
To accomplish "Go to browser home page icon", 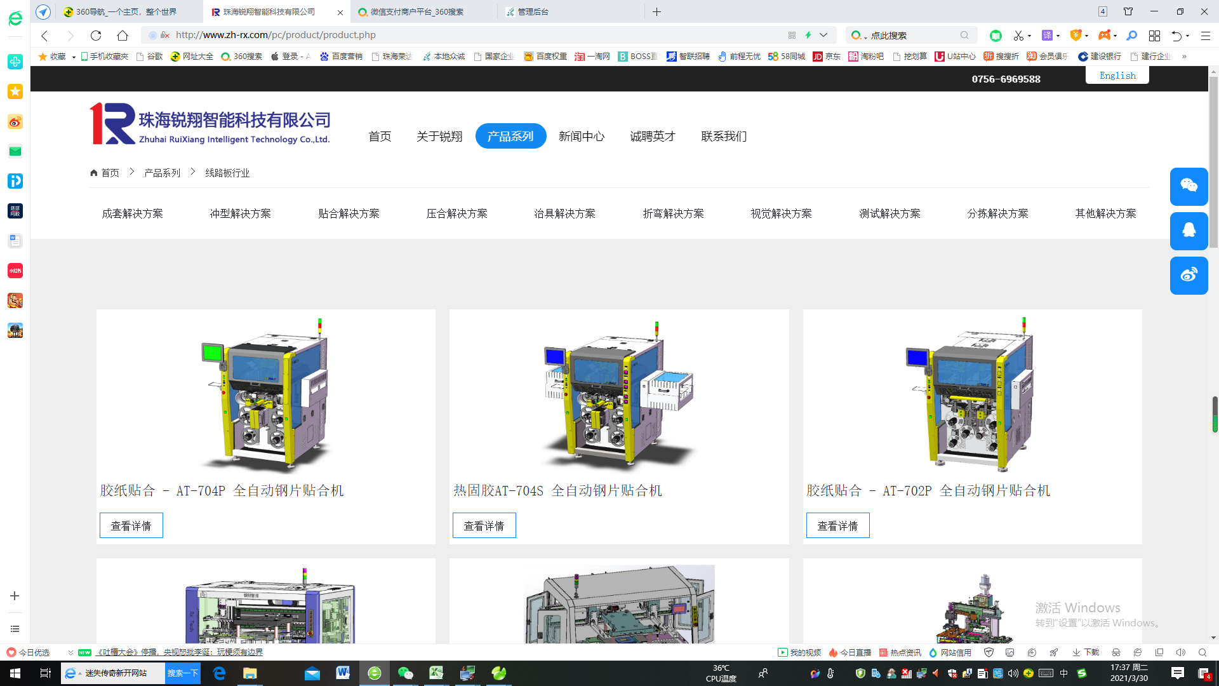I will [x=123, y=36].
